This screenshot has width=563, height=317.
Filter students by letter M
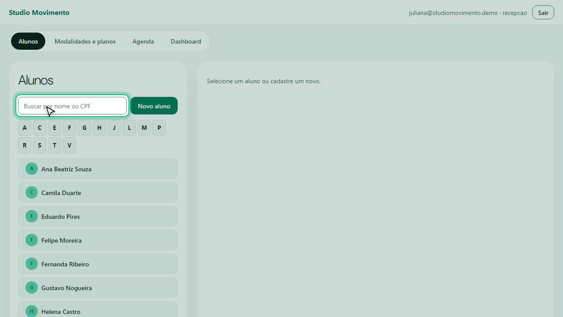144,128
